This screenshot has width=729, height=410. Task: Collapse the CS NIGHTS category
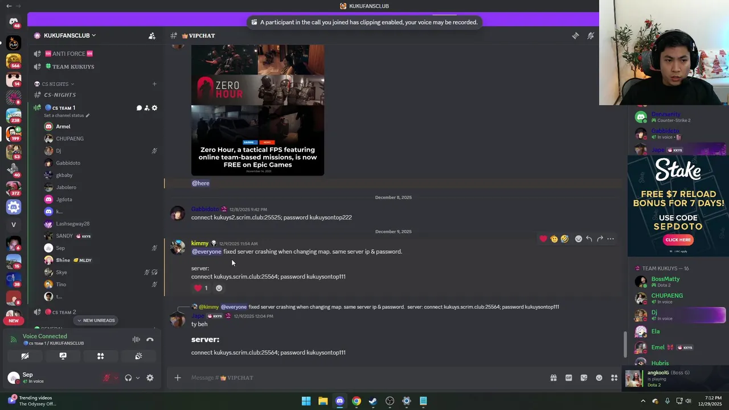[55, 84]
